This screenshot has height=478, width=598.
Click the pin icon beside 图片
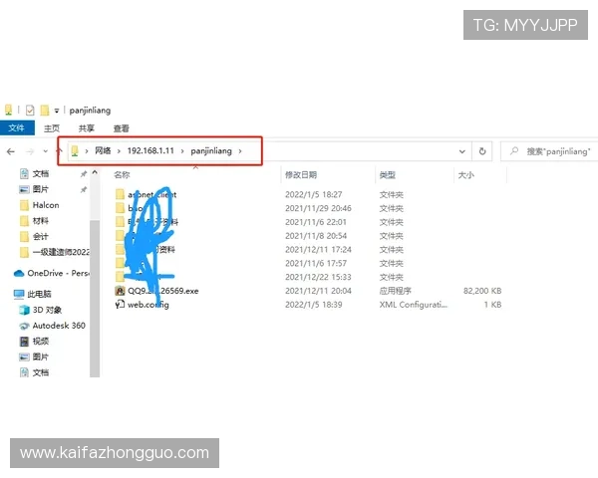click(x=83, y=189)
